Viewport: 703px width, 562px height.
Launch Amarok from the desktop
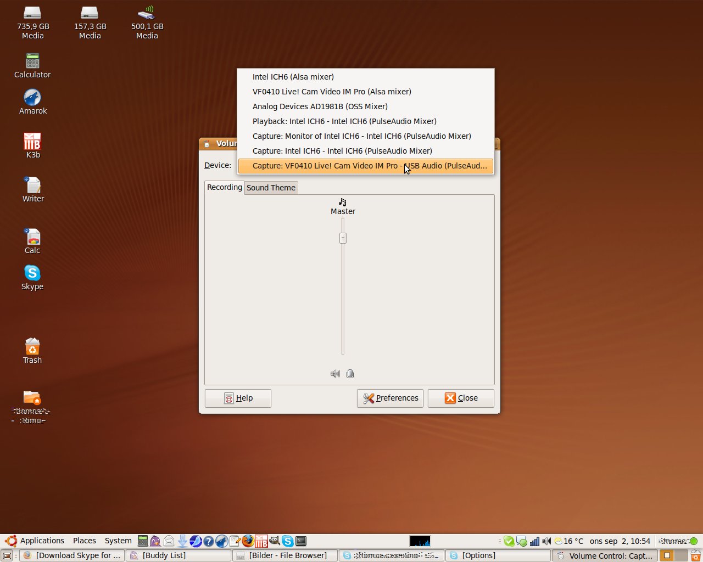coord(32,102)
